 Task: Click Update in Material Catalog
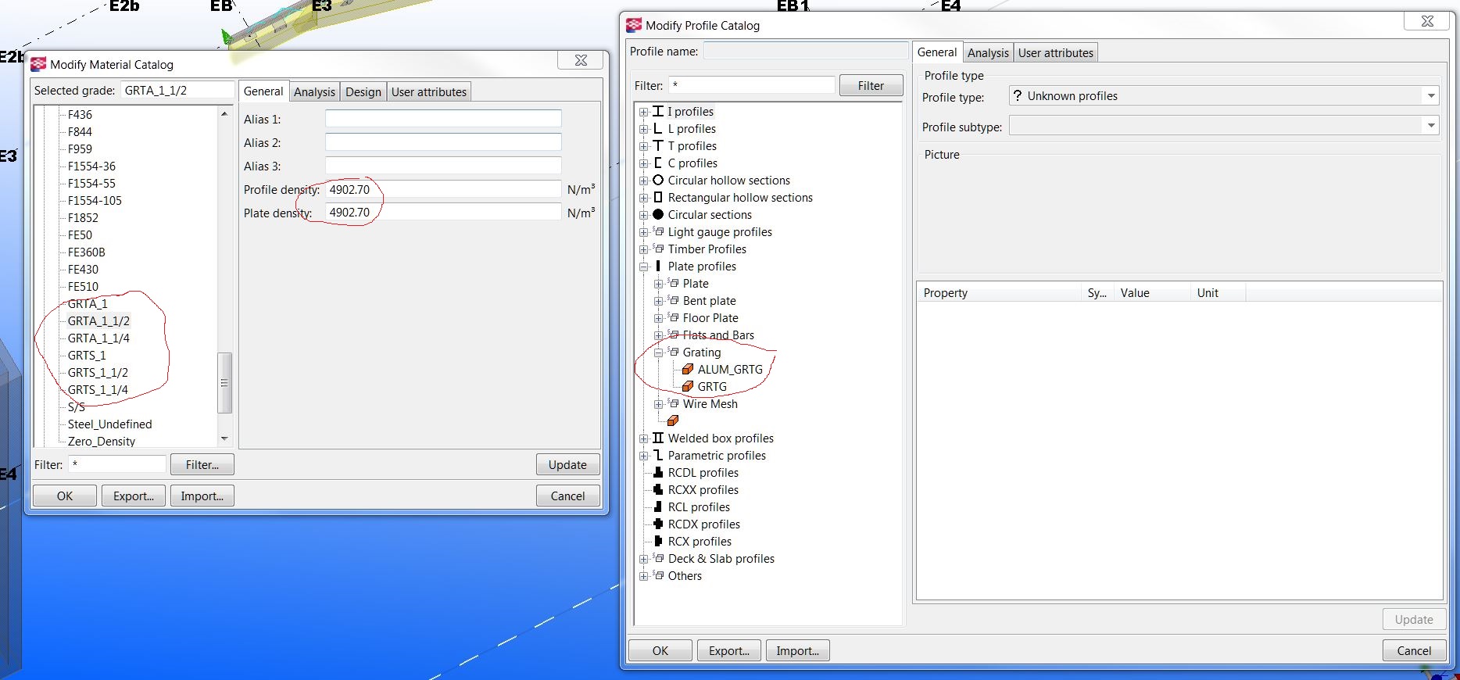[567, 465]
